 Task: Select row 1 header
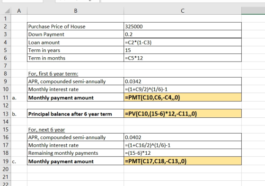click(x=5, y=18)
